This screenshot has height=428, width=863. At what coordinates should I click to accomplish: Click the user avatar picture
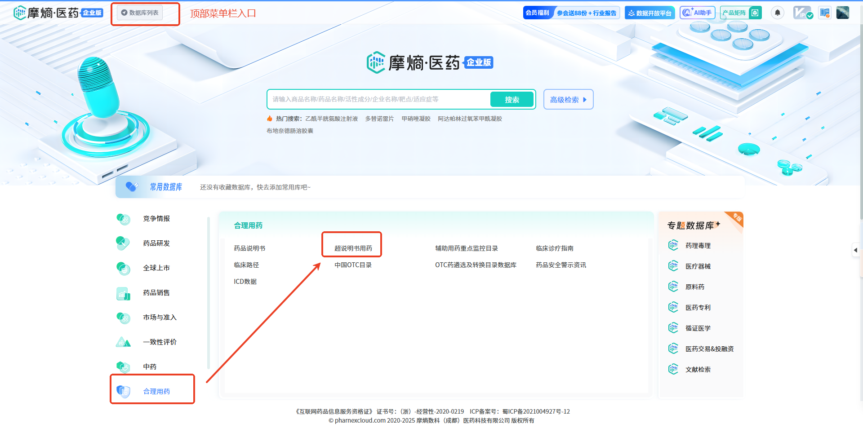pos(843,13)
